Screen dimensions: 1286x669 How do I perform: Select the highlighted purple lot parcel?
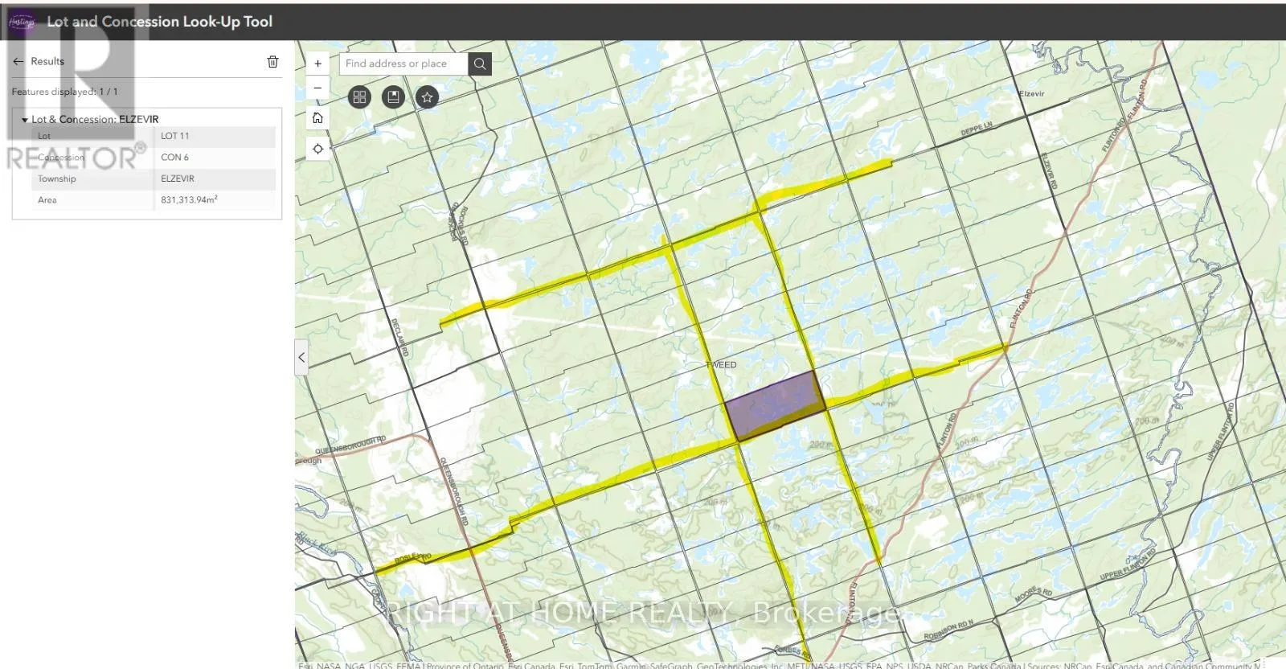coord(775,404)
